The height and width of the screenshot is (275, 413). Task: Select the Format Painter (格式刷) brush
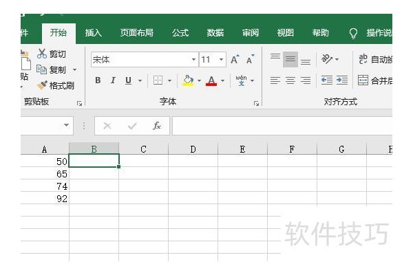tap(56, 85)
